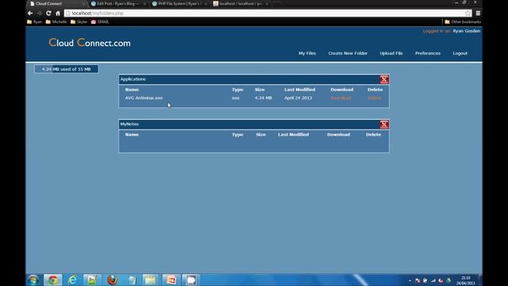
Task: Open the white speech-bubble taskbar icon
Action: [190, 280]
